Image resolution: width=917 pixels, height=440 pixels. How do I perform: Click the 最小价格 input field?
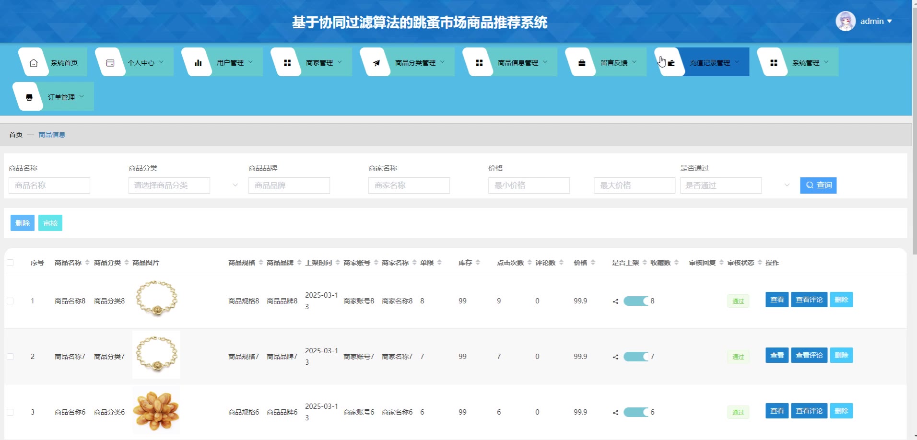pyautogui.click(x=529, y=185)
